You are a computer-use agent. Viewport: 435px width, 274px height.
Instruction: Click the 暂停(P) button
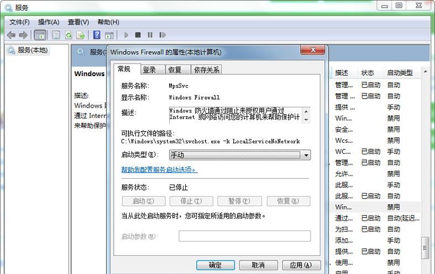pyautogui.click(x=239, y=201)
